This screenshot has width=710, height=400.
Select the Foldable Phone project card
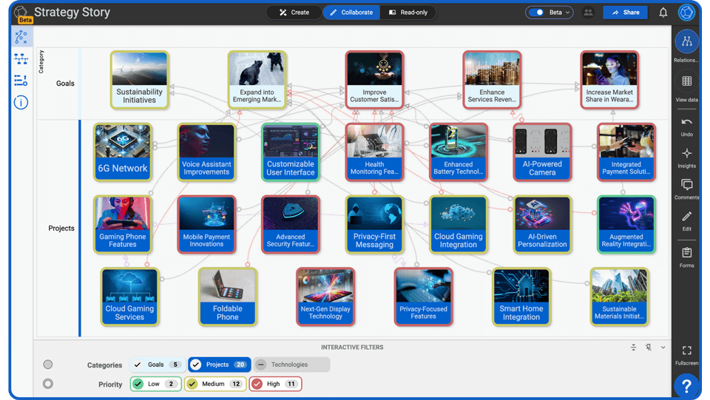tap(228, 296)
